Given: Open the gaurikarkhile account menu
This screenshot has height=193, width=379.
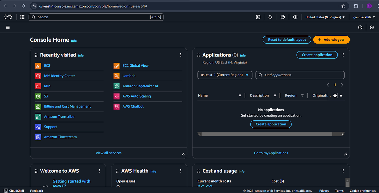Looking at the screenshot, I should pyautogui.click(x=363, y=17).
